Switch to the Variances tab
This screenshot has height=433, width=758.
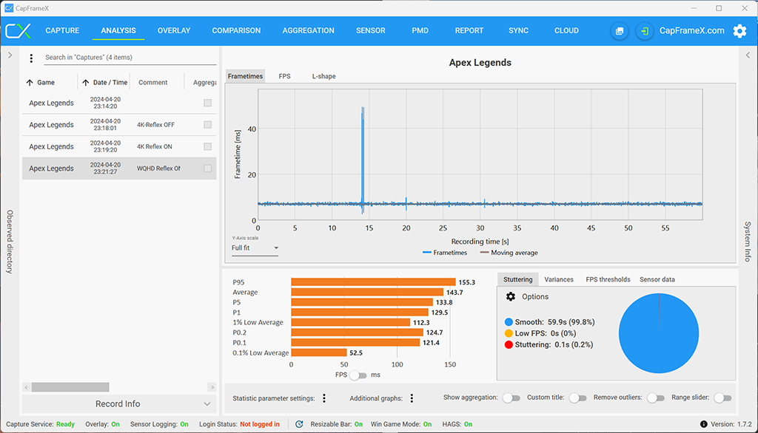559,279
